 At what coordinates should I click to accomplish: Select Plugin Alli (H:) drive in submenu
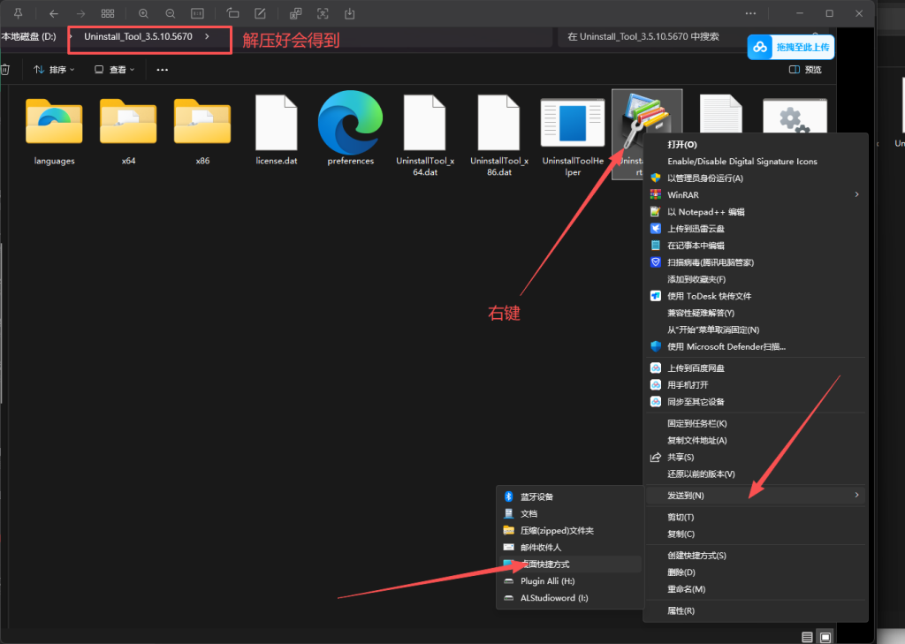coord(570,581)
